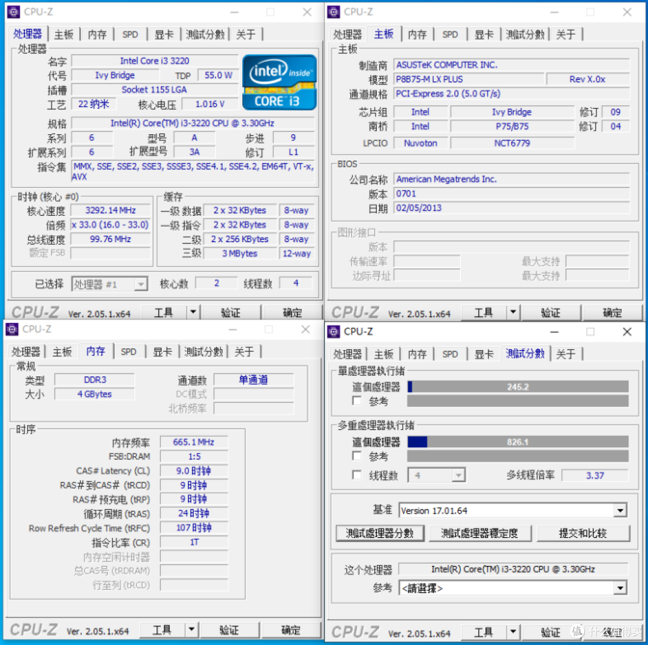
Task: Click multi-thread ratio value 3.37
Action: point(595,475)
